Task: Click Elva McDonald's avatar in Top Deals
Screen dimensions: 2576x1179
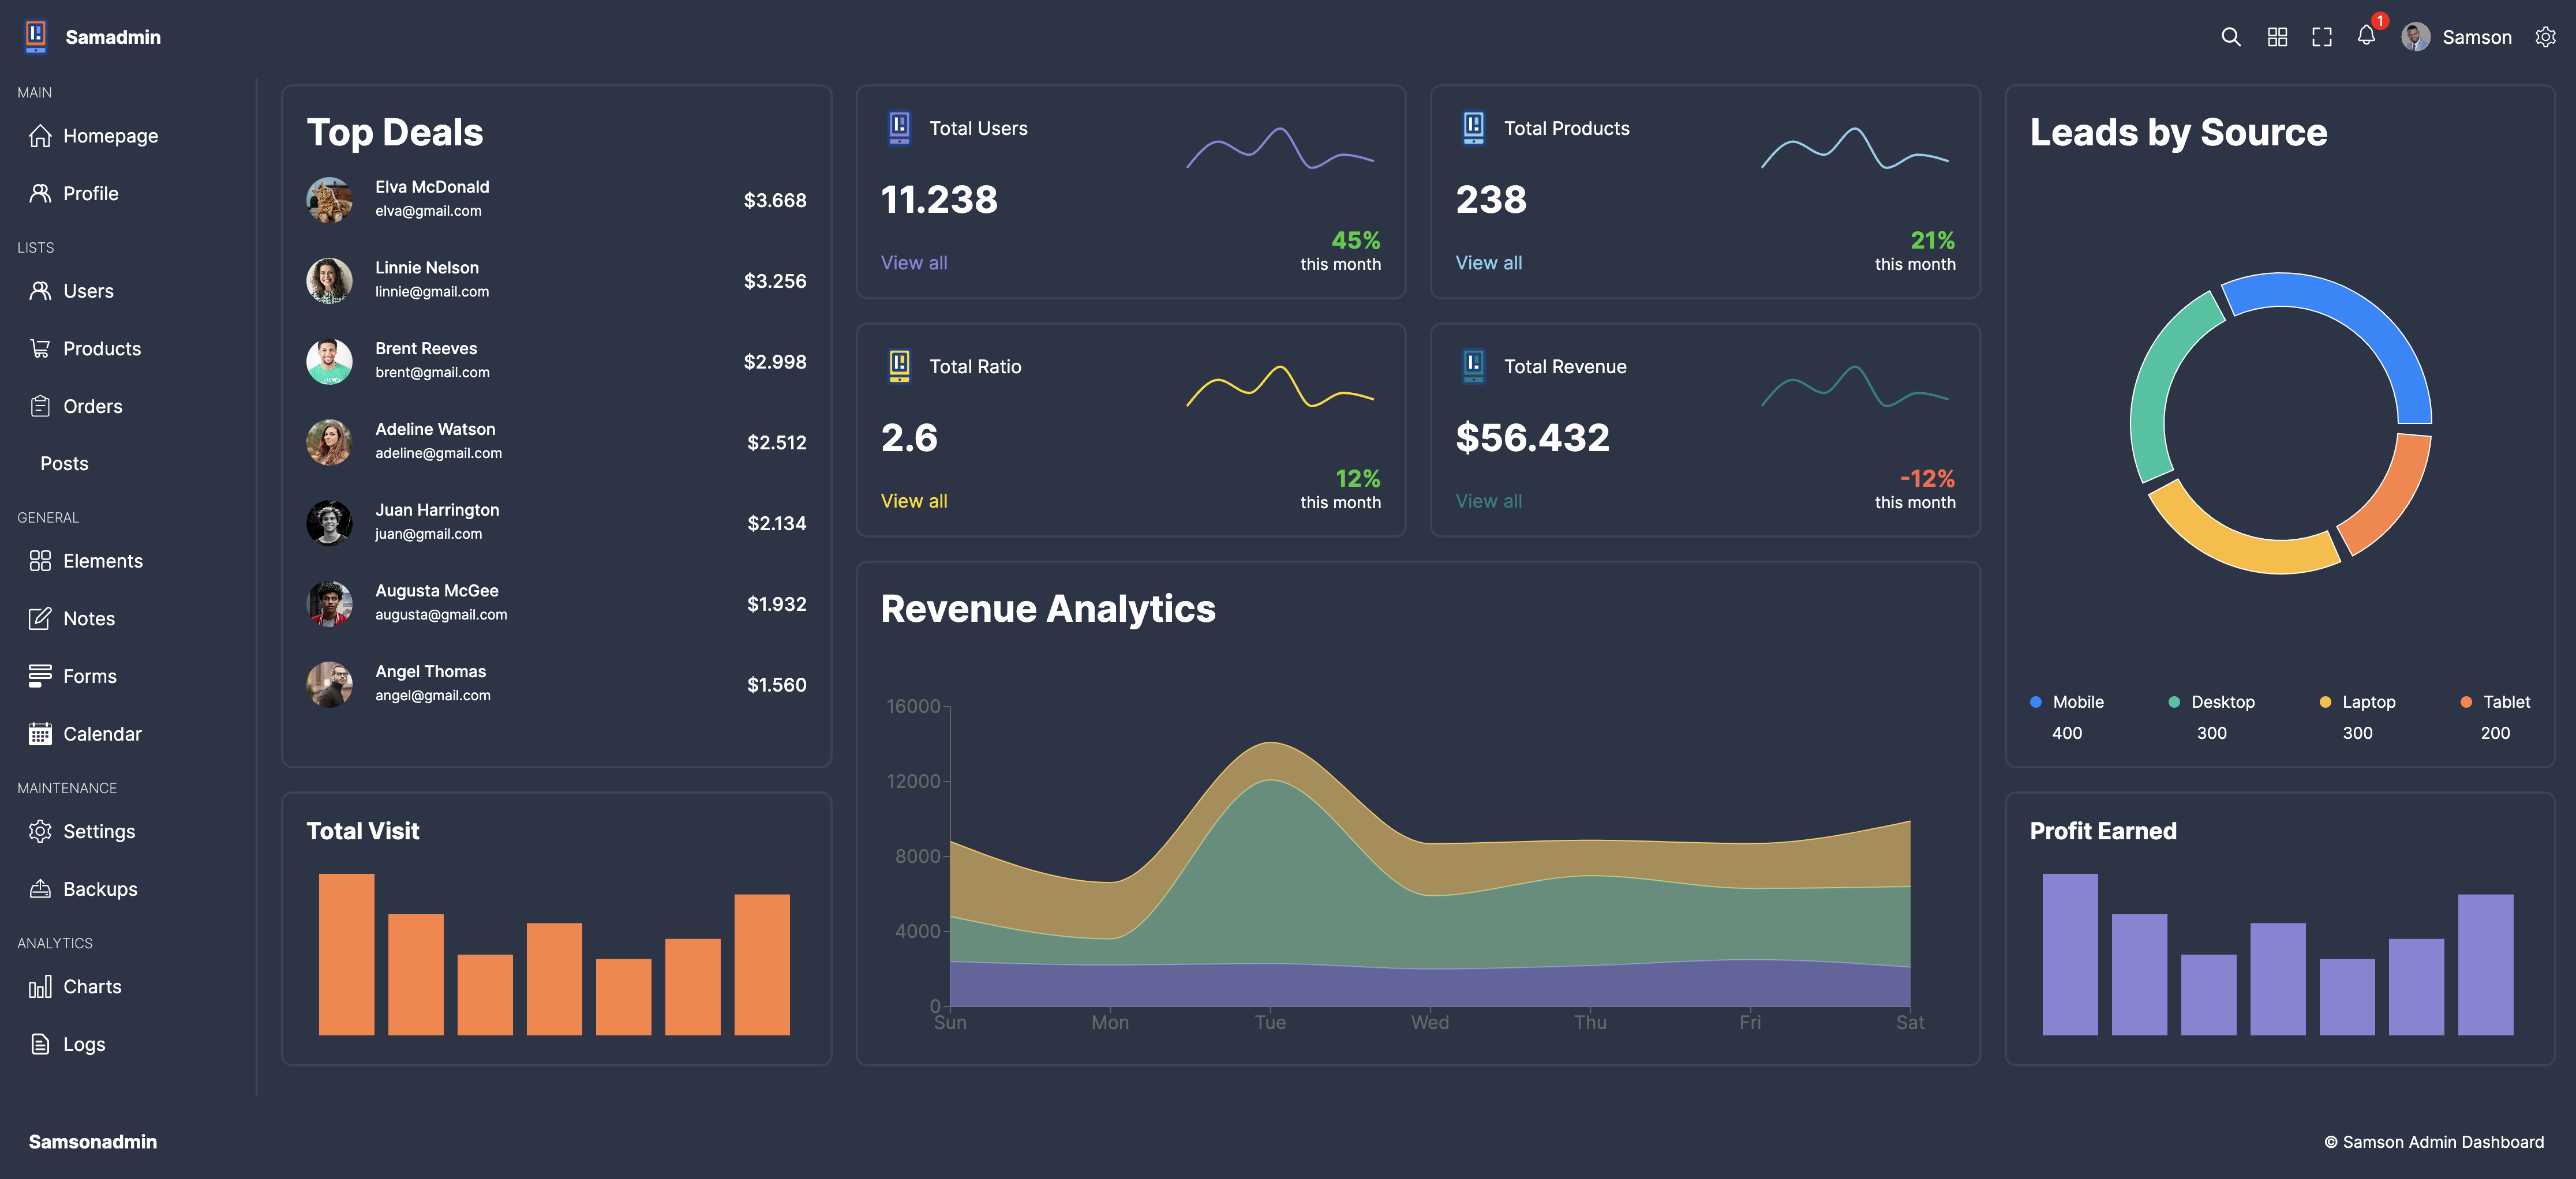Action: (x=329, y=200)
